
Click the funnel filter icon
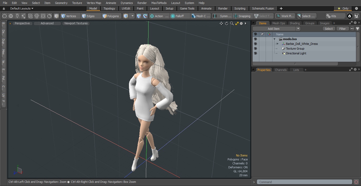(358, 29)
